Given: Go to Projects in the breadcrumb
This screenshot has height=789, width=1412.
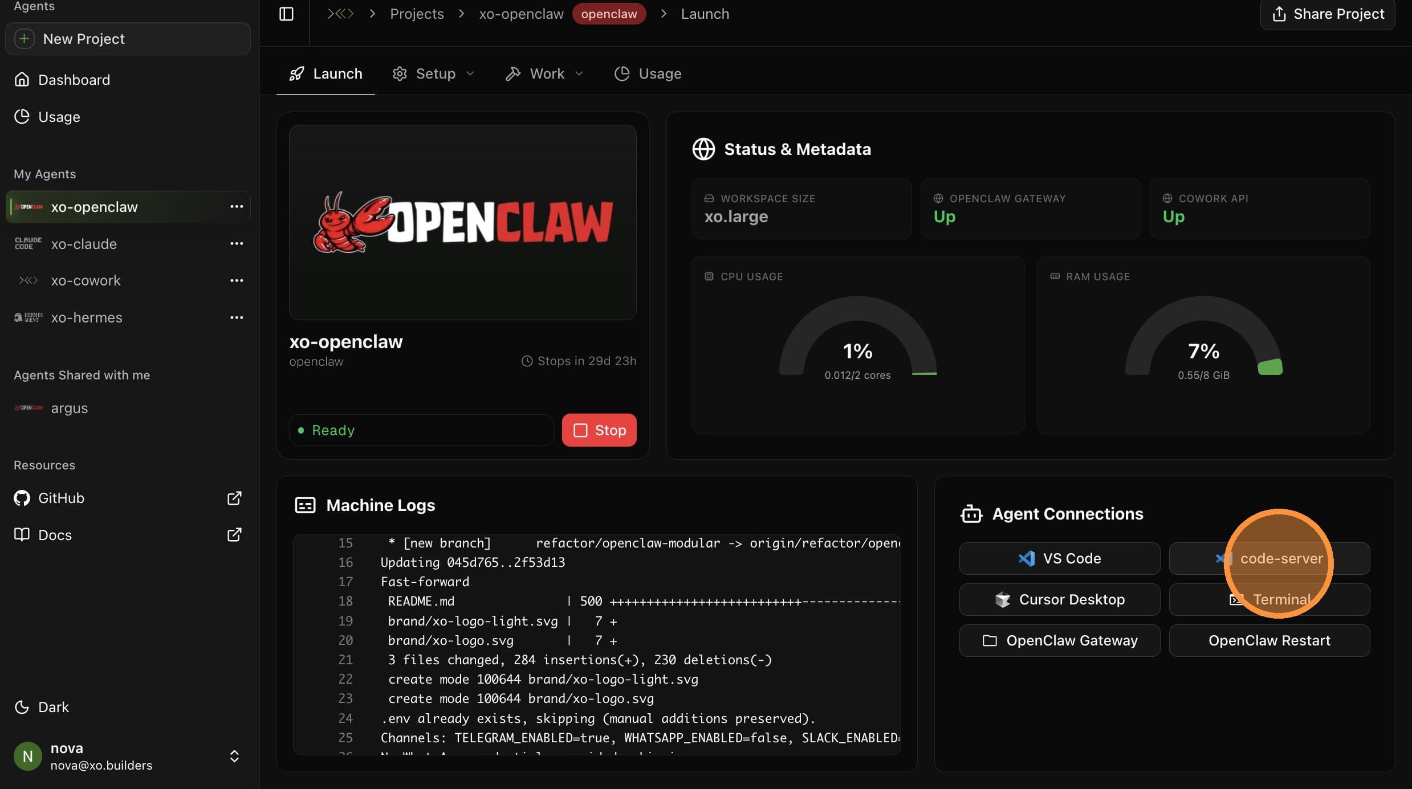Looking at the screenshot, I should [417, 14].
